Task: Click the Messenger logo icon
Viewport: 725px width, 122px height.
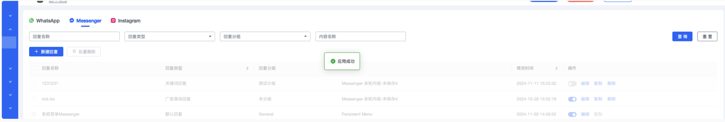Action: pos(72,20)
